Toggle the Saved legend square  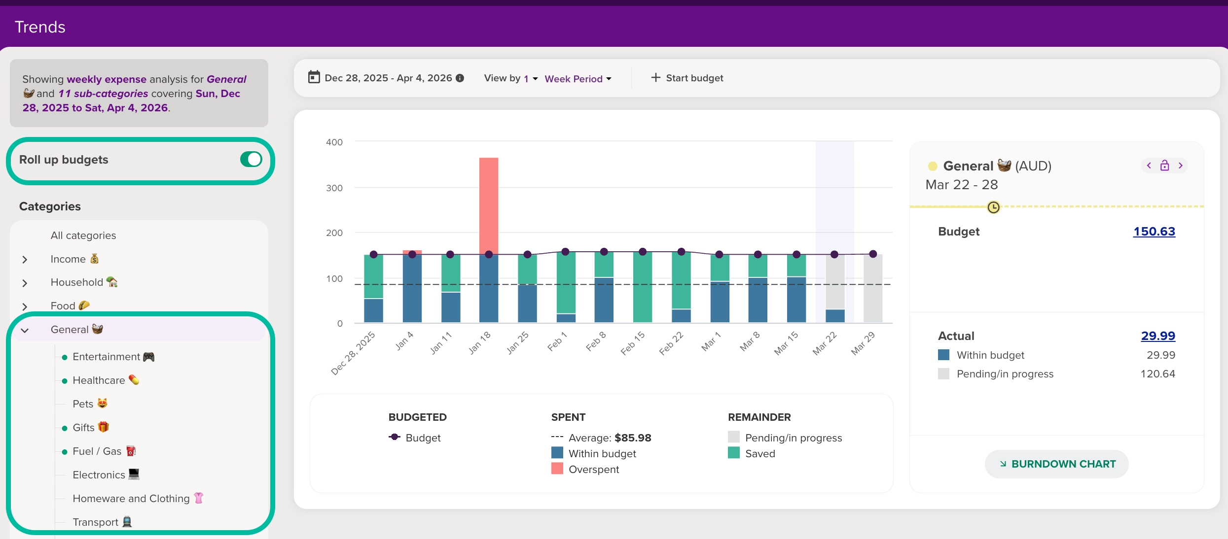click(x=733, y=453)
